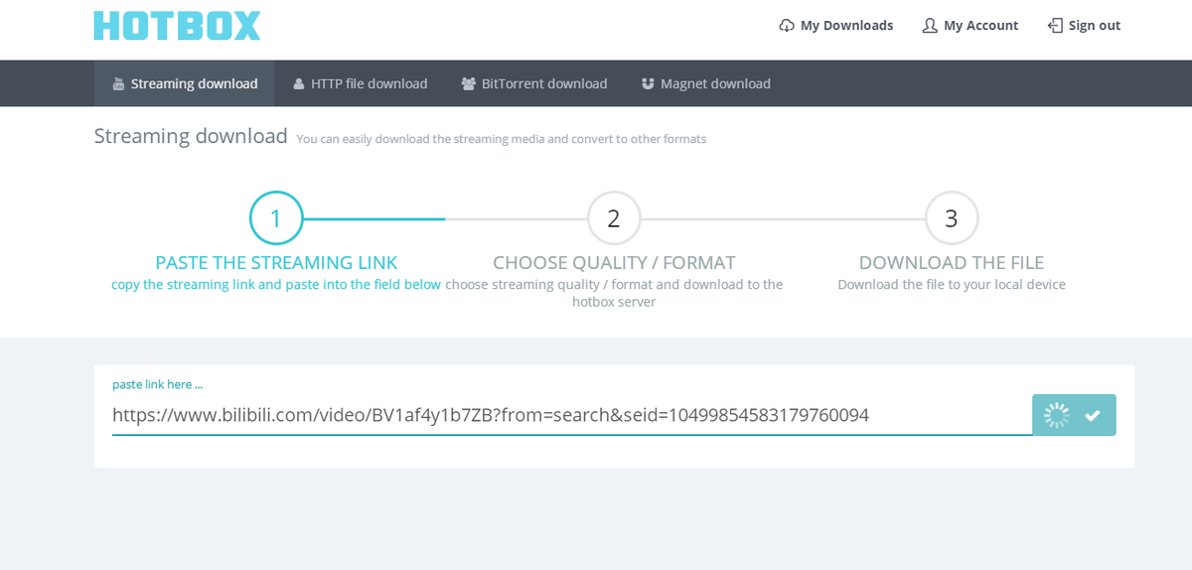Click the Streaming download page heading
Image resolution: width=1192 pixels, height=570 pixels.
pyautogui.click(x=191, y=136)
